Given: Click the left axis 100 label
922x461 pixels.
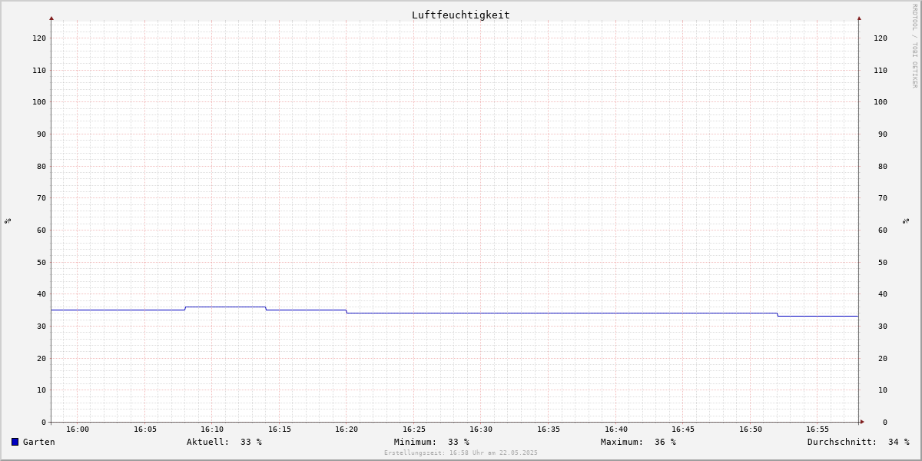Looking at the screenshot, I should 39,102.
